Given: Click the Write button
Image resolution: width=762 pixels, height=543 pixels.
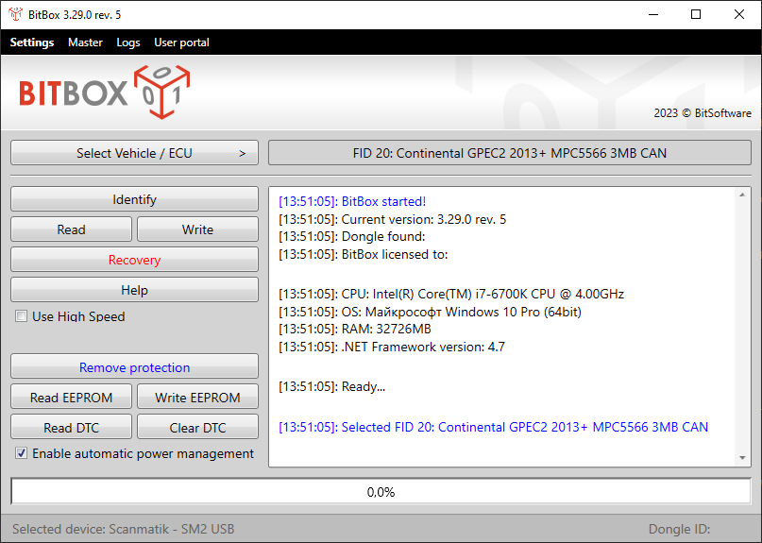Looking at the screenshot, I should pos(197,229).
